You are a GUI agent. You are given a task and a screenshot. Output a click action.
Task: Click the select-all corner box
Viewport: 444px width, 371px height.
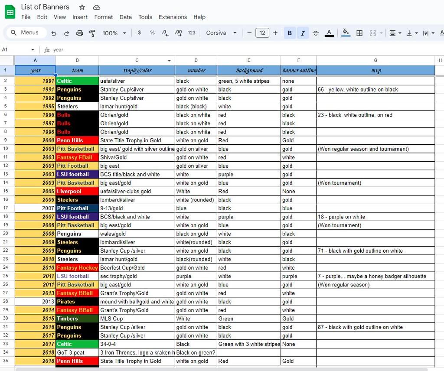click(7, 60)
